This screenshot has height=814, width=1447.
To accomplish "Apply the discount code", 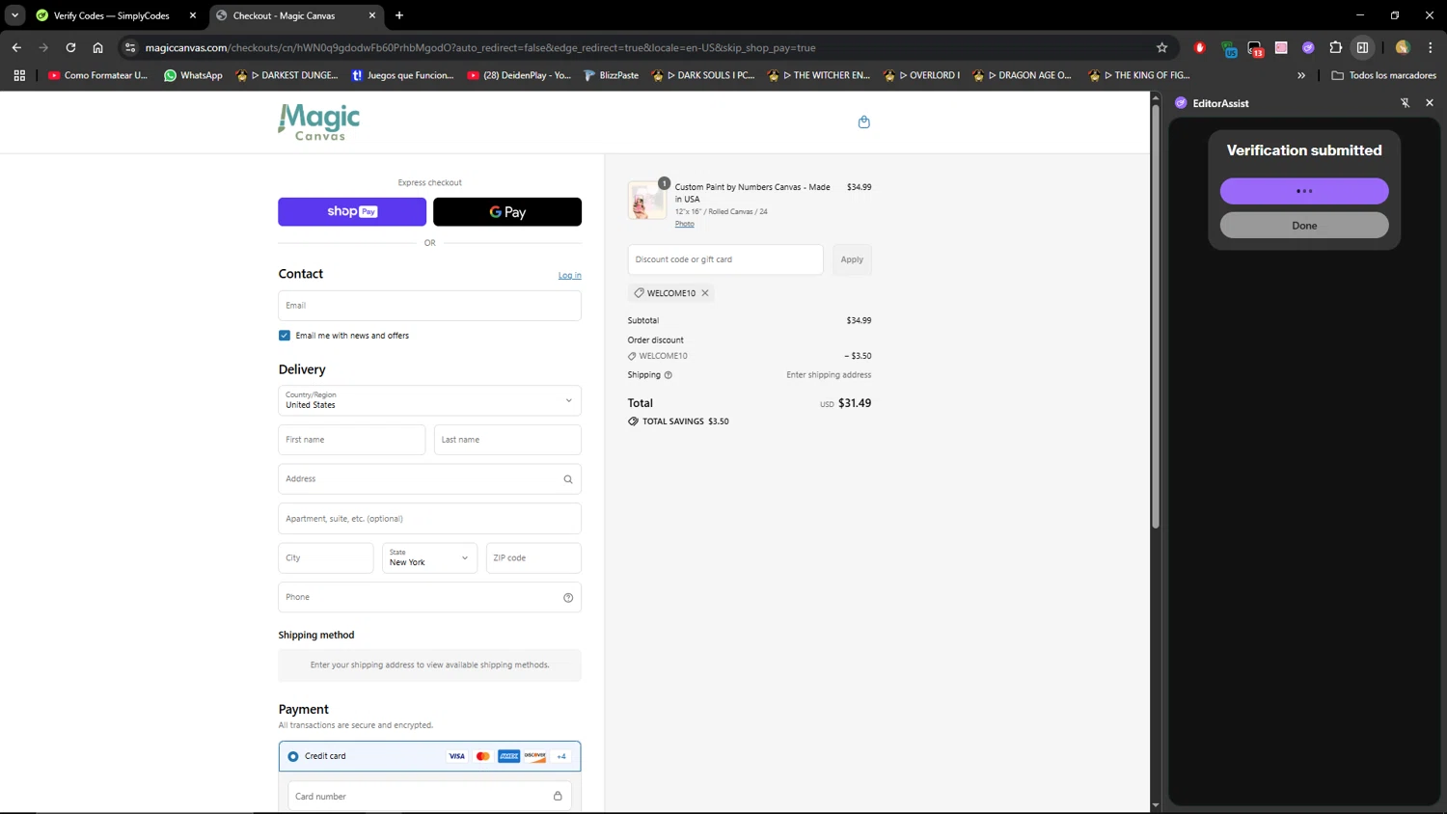I will tap(852, 259).
